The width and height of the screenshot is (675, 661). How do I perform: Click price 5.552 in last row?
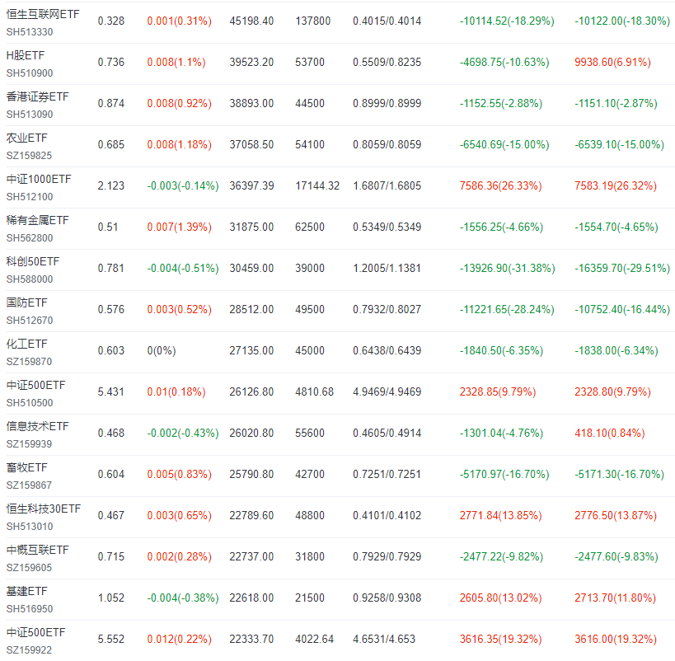[111, 640]
